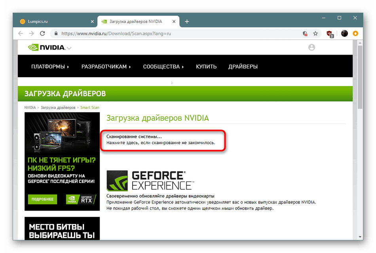Reload the NVIDIA driver page
376x253 pixels.
click(x=42, y=34)
